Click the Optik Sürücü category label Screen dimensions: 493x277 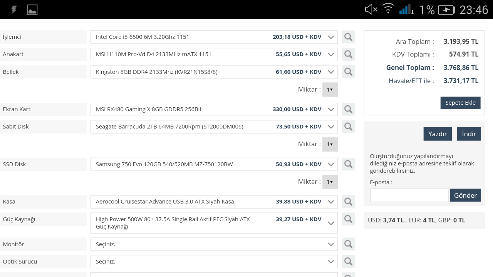click(20, 262)
